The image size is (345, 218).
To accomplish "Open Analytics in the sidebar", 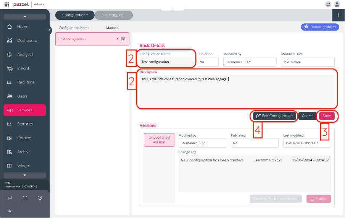I will pos(25,54).
